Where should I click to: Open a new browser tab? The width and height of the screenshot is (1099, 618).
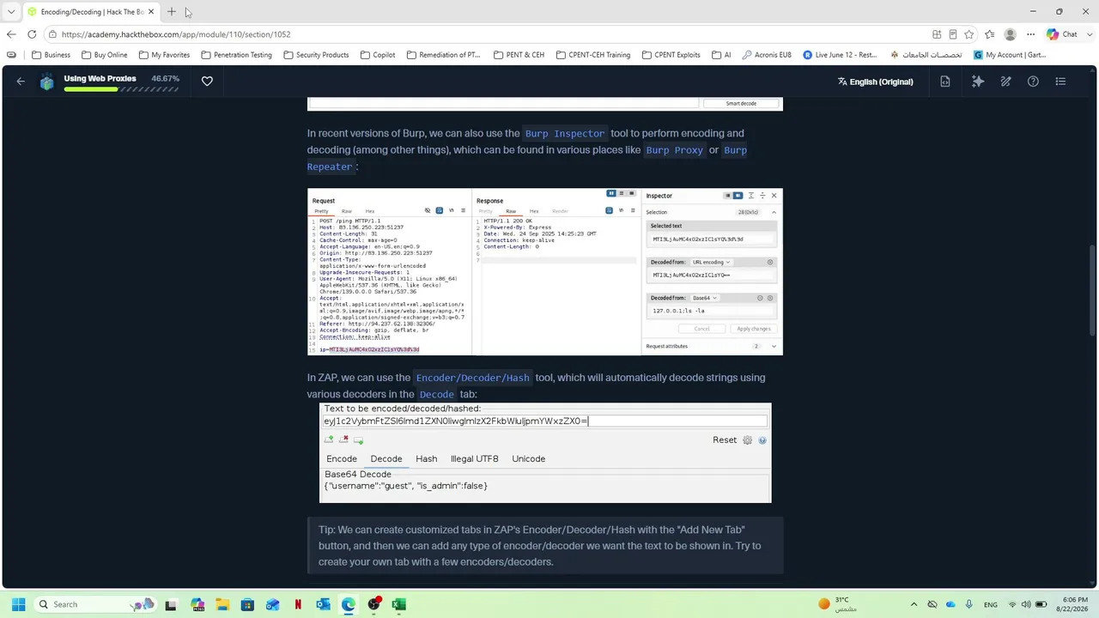point(172,12)
